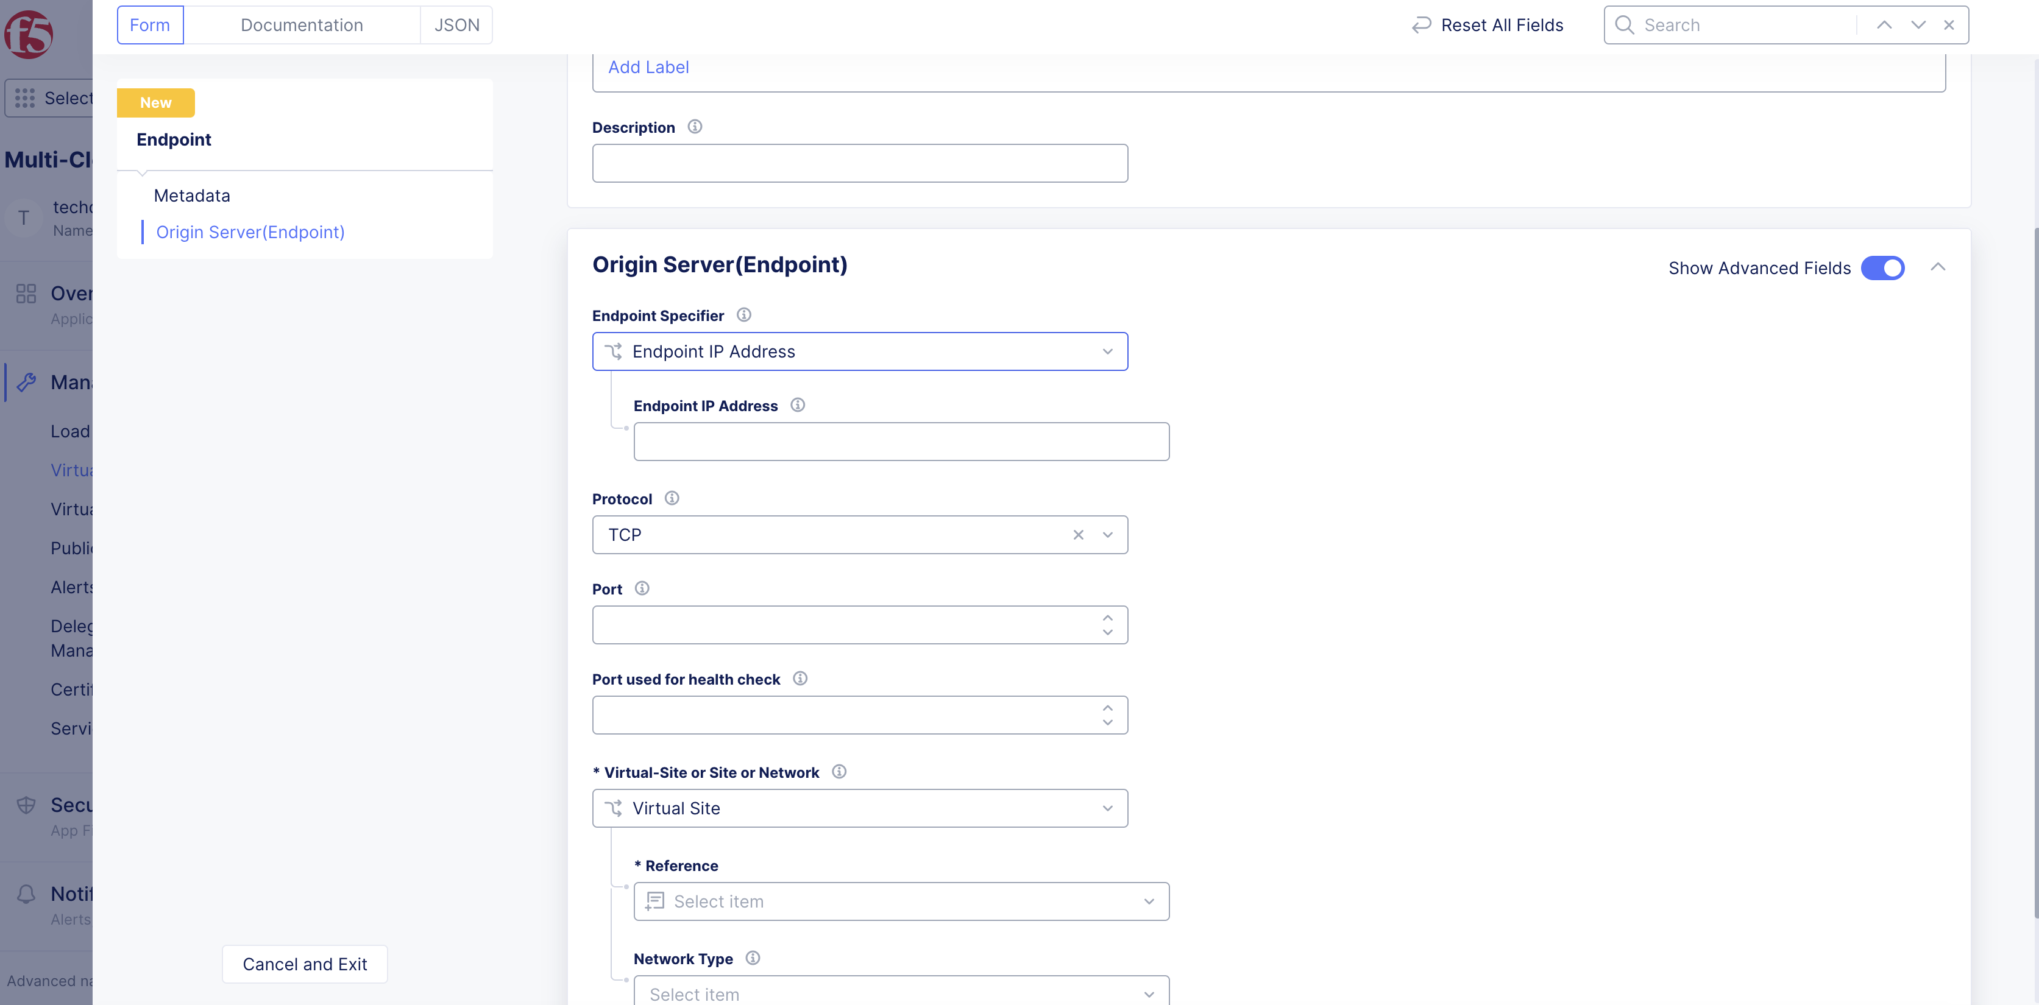The width and height of the screenshot is (2039, 1005).
Task: Increment the Port value with the up stepper
Action: pos(1107,617)
